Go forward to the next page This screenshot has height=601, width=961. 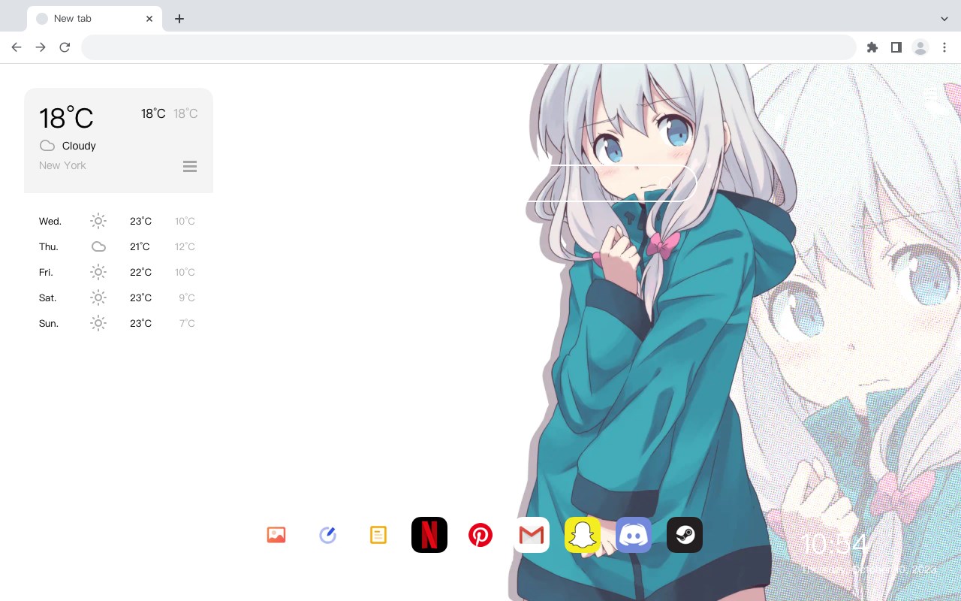pyautogui.click(x=41, y=47)
